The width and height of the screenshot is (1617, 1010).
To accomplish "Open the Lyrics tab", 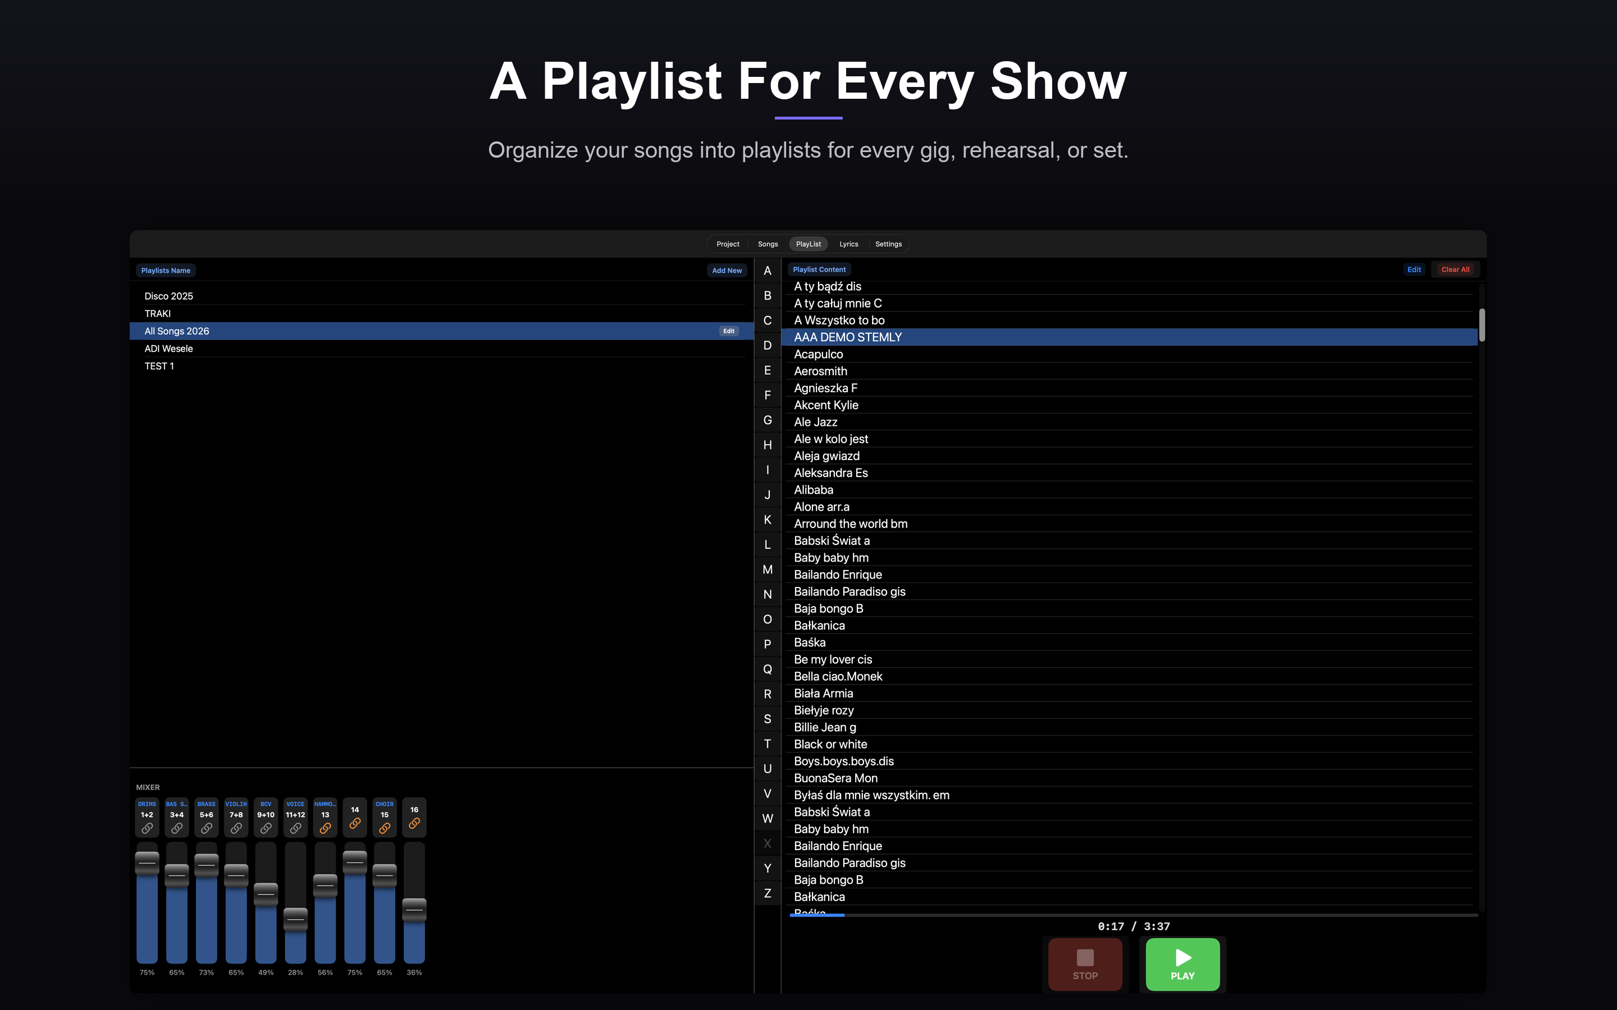I will pyautogui.click(x=848, y=244).
